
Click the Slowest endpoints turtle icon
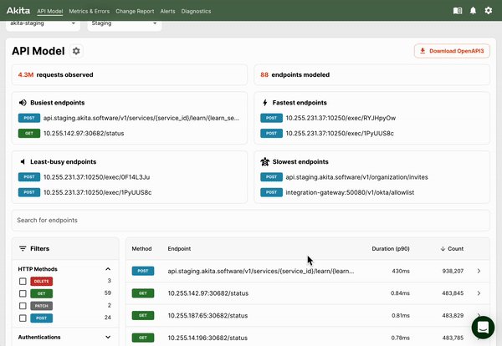264,162
